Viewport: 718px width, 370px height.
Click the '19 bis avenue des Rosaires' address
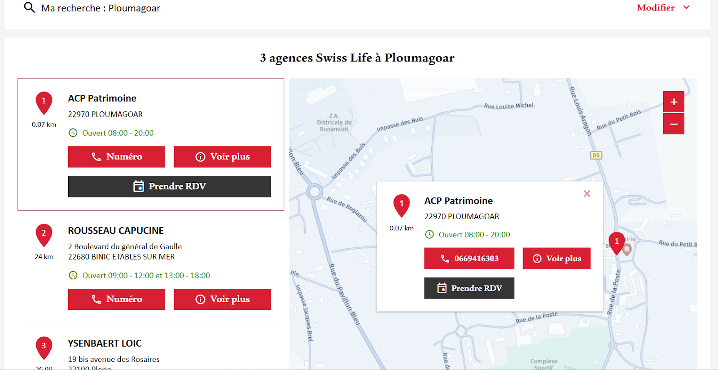click(x=114, y=359)
